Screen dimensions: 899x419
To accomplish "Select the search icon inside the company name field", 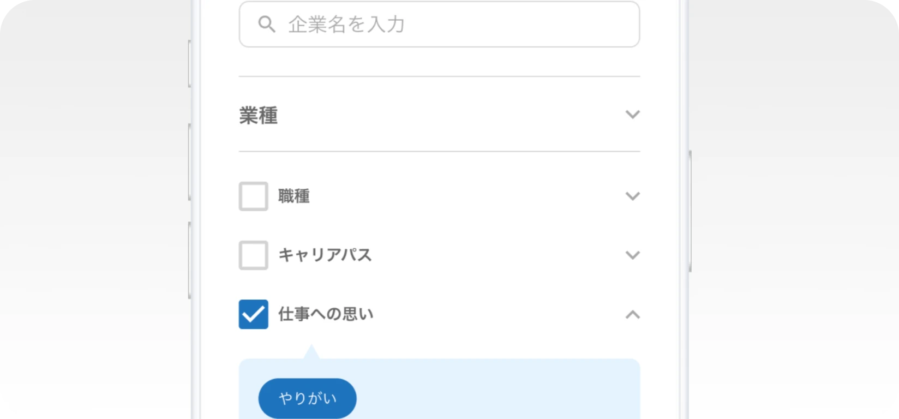I will pyautogui.click(x=267, y=23).
